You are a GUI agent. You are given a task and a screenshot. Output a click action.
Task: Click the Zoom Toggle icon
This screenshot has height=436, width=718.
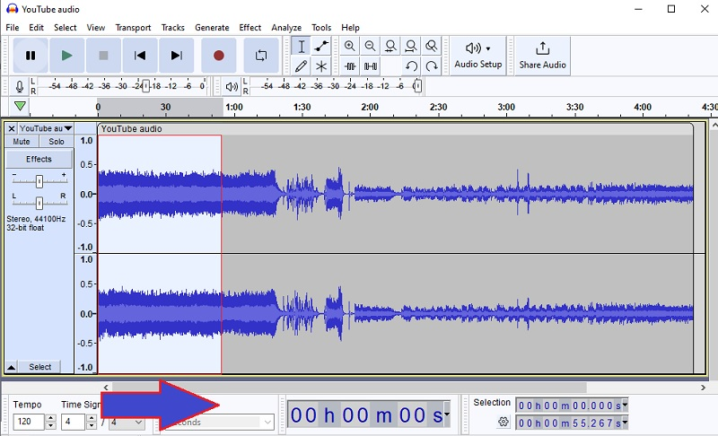pos(431,46)
